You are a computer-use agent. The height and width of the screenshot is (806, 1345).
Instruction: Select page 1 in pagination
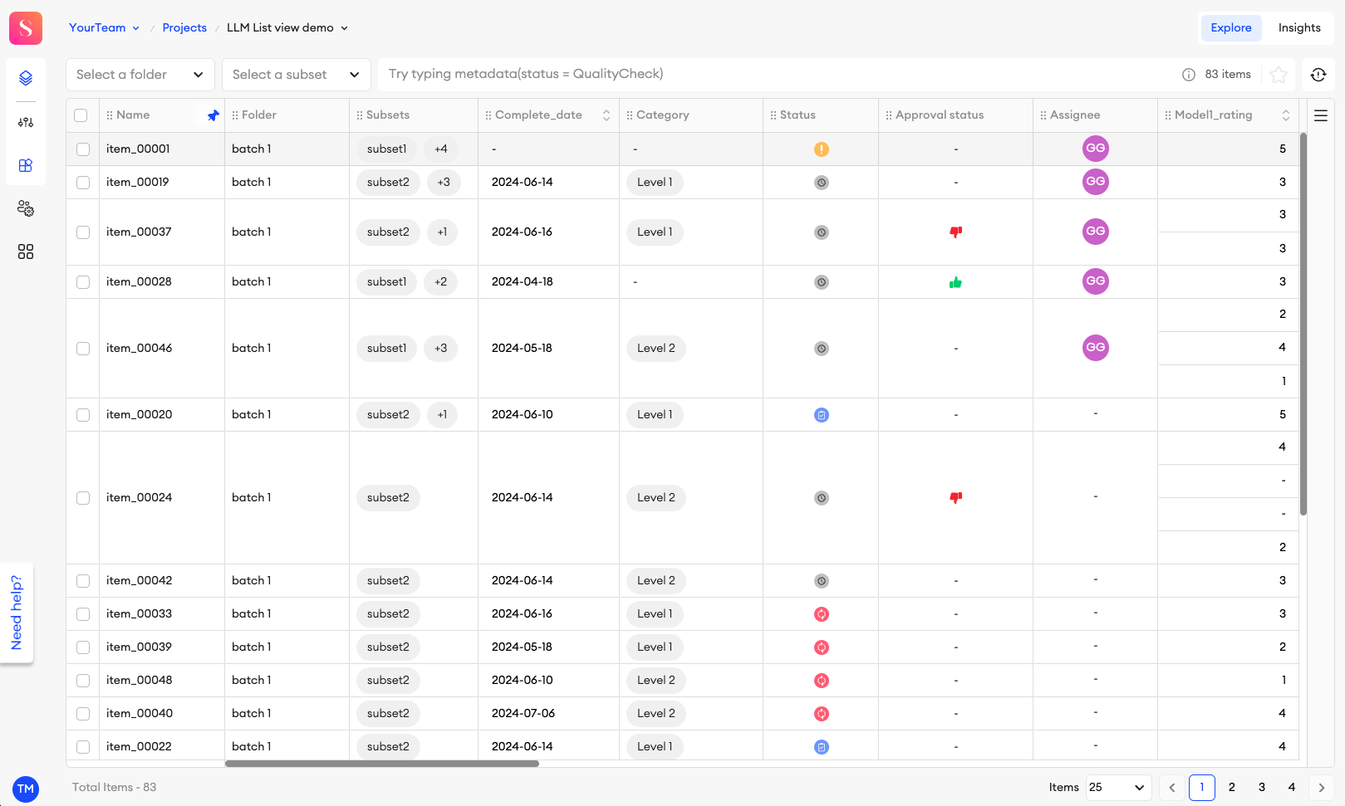1202,788
